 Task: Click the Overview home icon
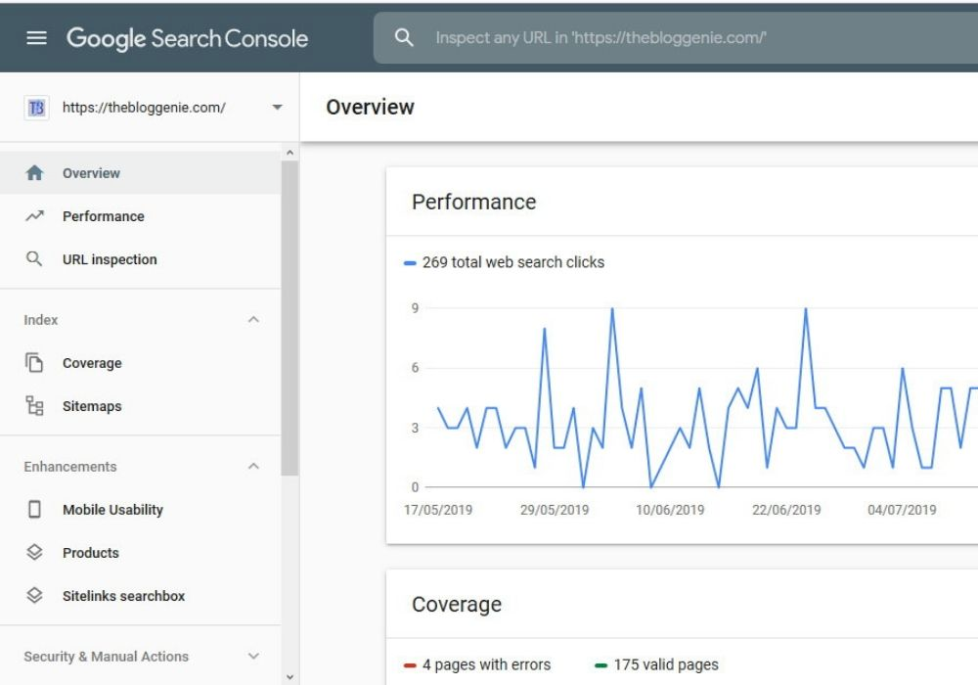coord(35,173)
